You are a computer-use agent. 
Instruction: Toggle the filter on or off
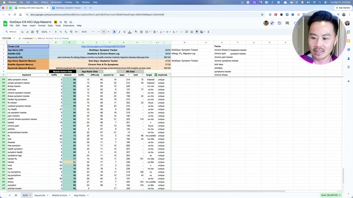tap(197, 32)
